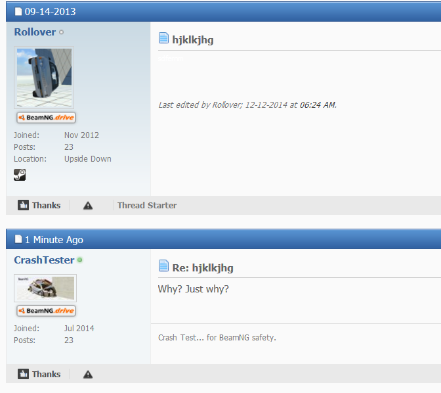This screenshot has height=393, width=441.
Task: Click the Thread Starter label
Action: click(x=147, y=205)
